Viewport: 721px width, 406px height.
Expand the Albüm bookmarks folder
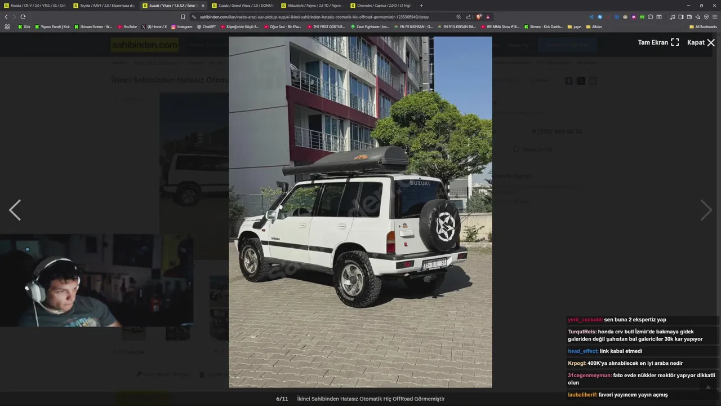point(594,27)
